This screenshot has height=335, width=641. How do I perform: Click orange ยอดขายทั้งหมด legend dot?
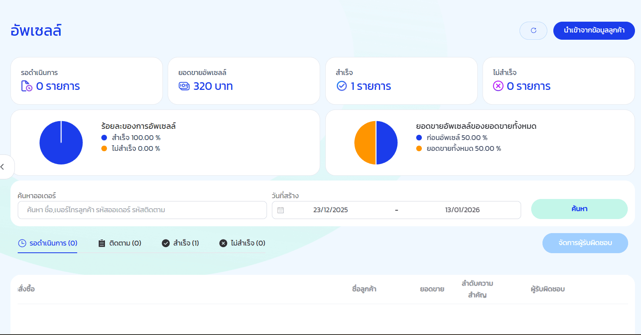(419, 148)
